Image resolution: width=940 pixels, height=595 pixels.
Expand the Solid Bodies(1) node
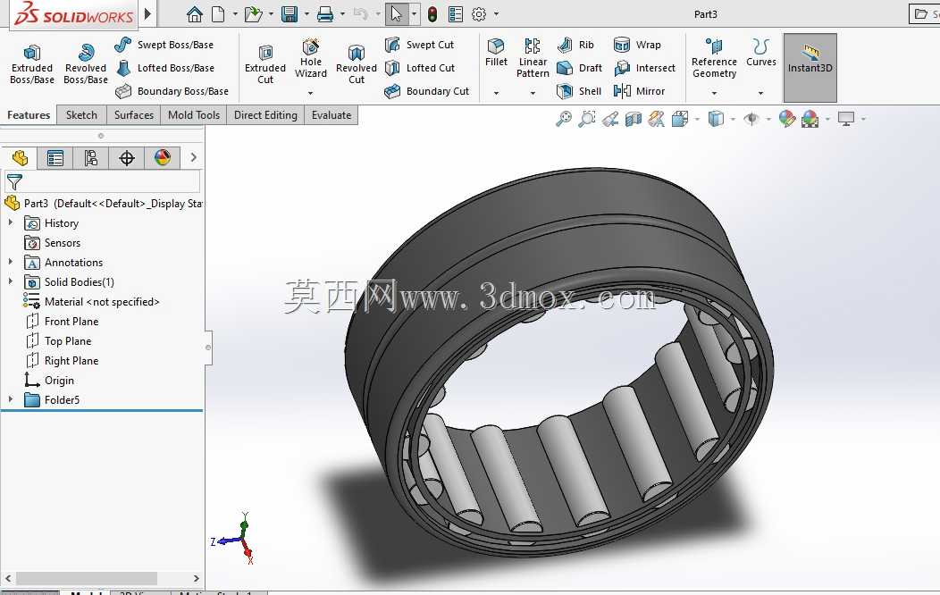tap(10, 281)
